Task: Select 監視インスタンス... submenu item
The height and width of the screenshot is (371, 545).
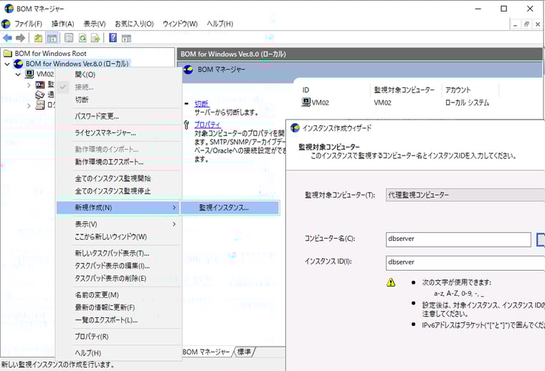Action: click(x=229, y=208)
